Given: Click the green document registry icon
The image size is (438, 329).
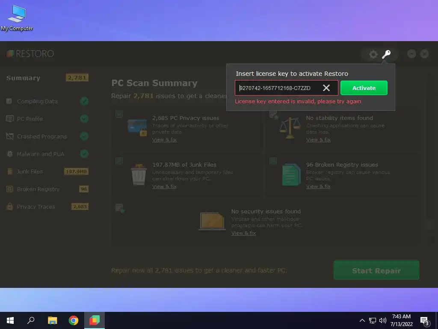Looking at the screenshot, I should (x=291, y=175).
